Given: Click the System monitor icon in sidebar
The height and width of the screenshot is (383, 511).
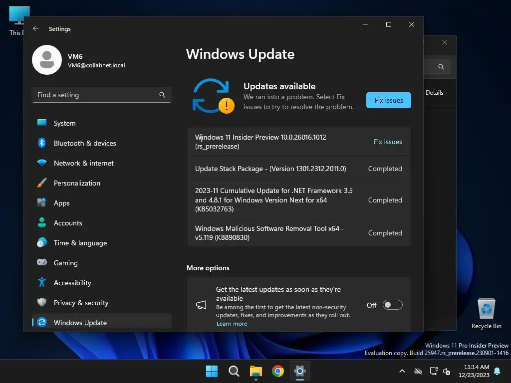Looking at the screenshot, I should coord(42,123).
